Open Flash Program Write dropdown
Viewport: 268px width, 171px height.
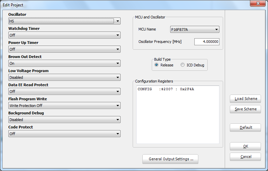64,106
